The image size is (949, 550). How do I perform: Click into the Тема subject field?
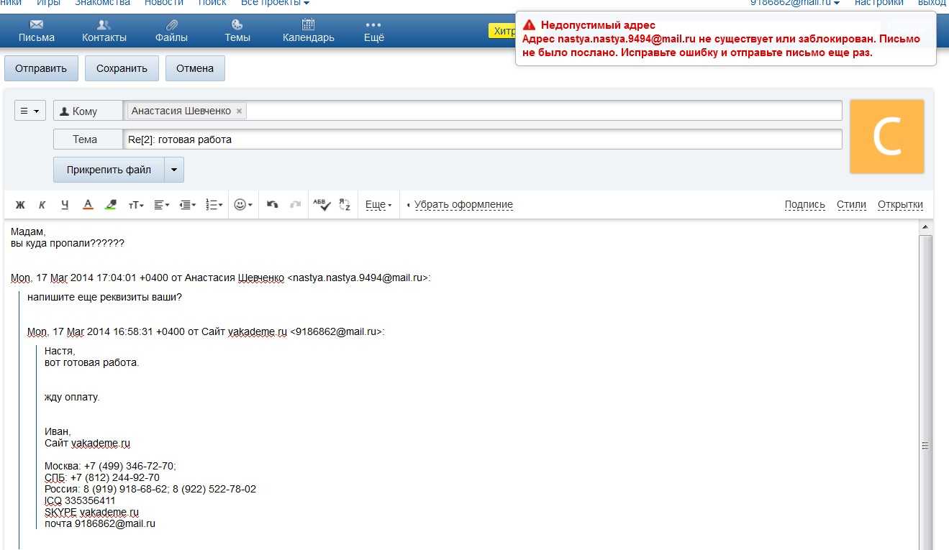[482, 139]
